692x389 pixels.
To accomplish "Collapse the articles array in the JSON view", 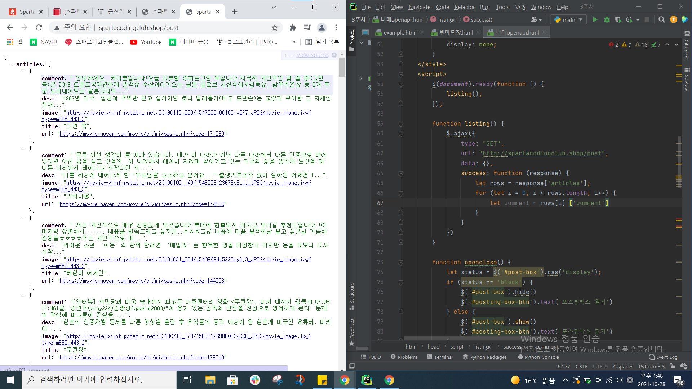I will point(11,64).
